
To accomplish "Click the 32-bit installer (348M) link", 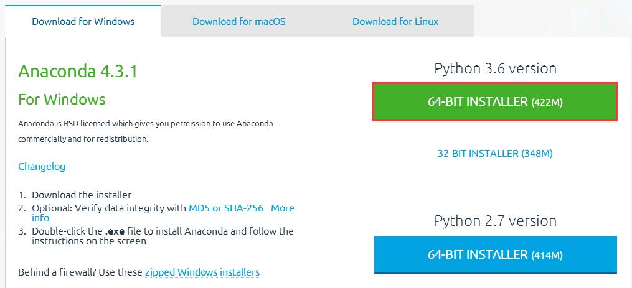I will click(495, 153).
